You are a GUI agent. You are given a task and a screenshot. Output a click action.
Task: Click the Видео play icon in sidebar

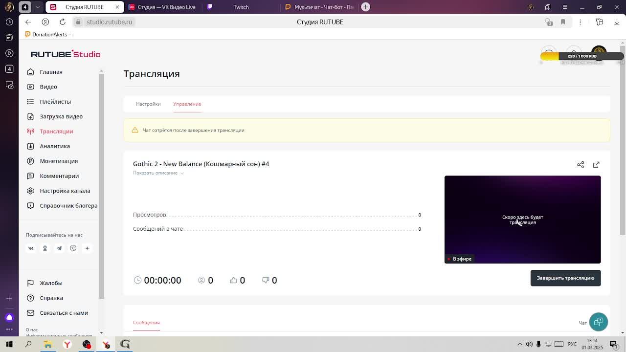point(30,87)
